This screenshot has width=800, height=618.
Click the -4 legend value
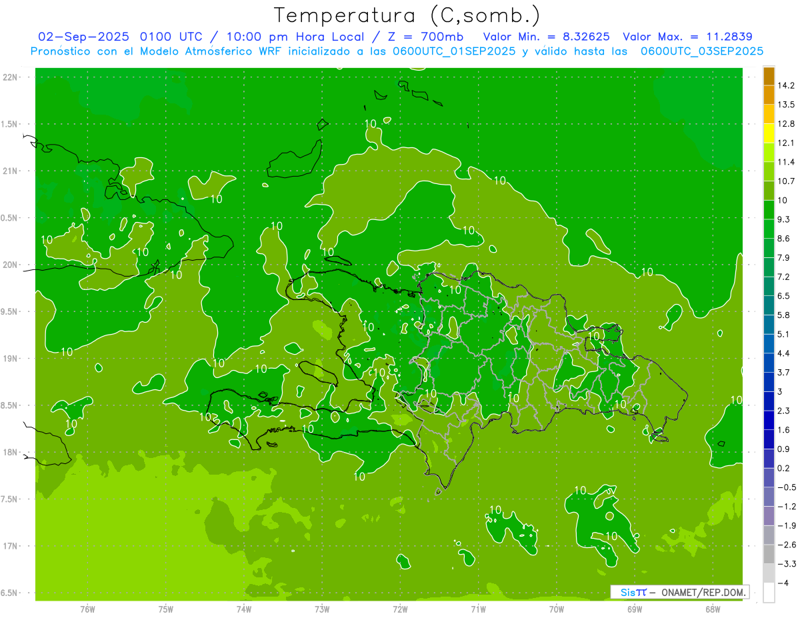[784, 583]
